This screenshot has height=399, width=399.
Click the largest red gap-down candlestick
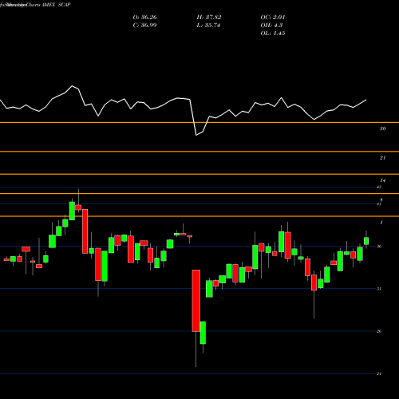(x=196, y=301)
